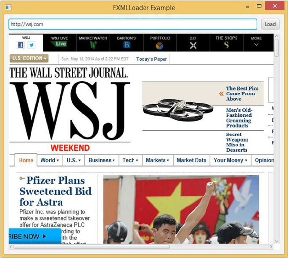Open The Best Pics Come From Above
The width and height of the screenshot is (288, 258).
pos(242,94)
